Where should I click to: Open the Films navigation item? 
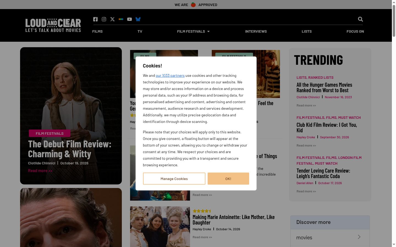click(x=97, y=31)
